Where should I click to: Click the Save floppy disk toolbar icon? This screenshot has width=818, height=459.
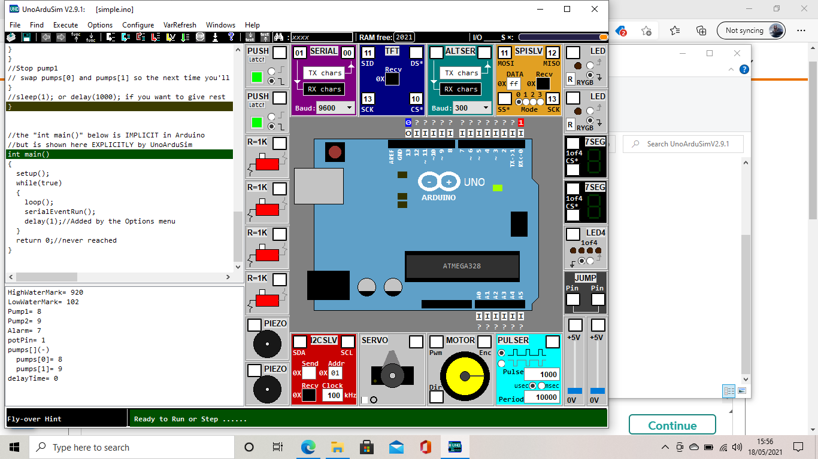click(x=26, y=37)
